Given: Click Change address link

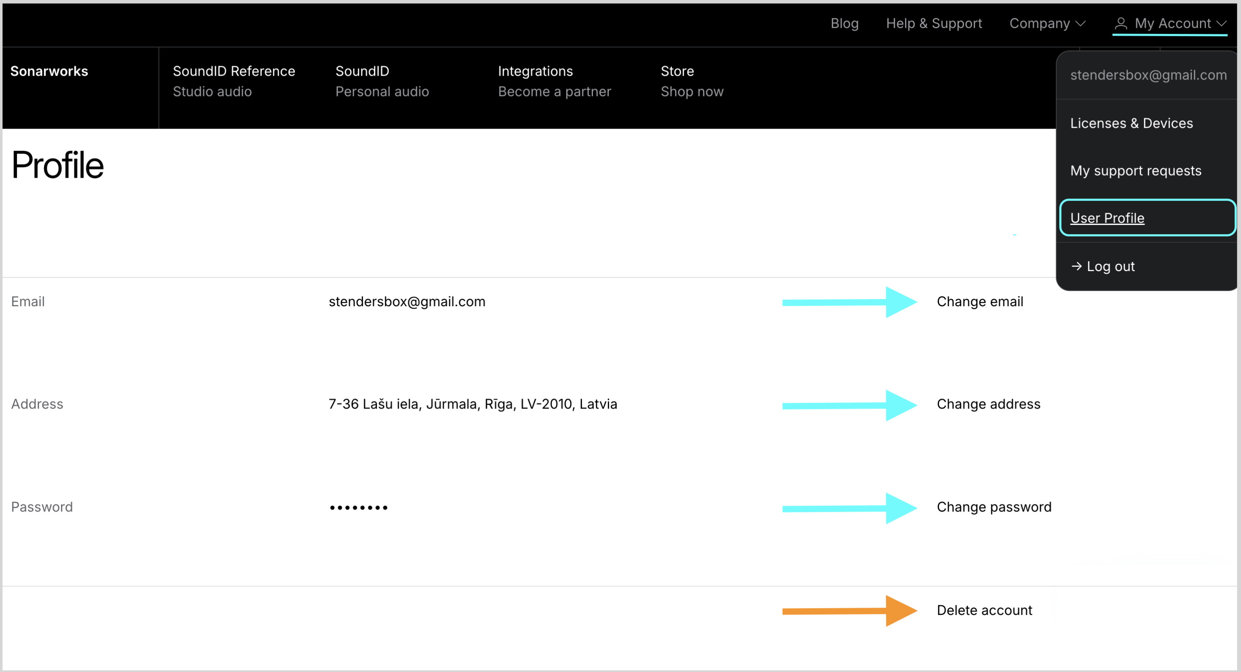Looking at the screenshot, I should point(988,404).
